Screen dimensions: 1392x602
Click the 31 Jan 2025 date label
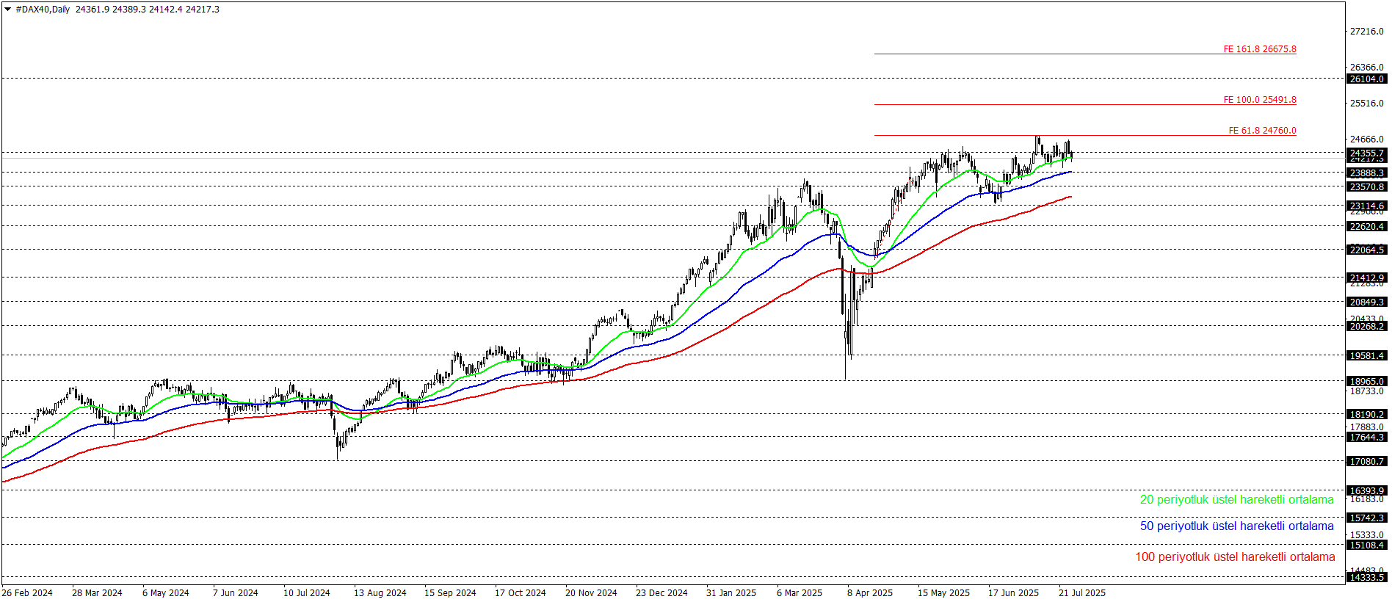731,593
